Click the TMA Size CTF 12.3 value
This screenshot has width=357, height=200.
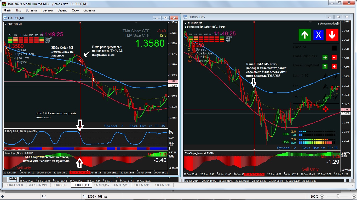163,35
